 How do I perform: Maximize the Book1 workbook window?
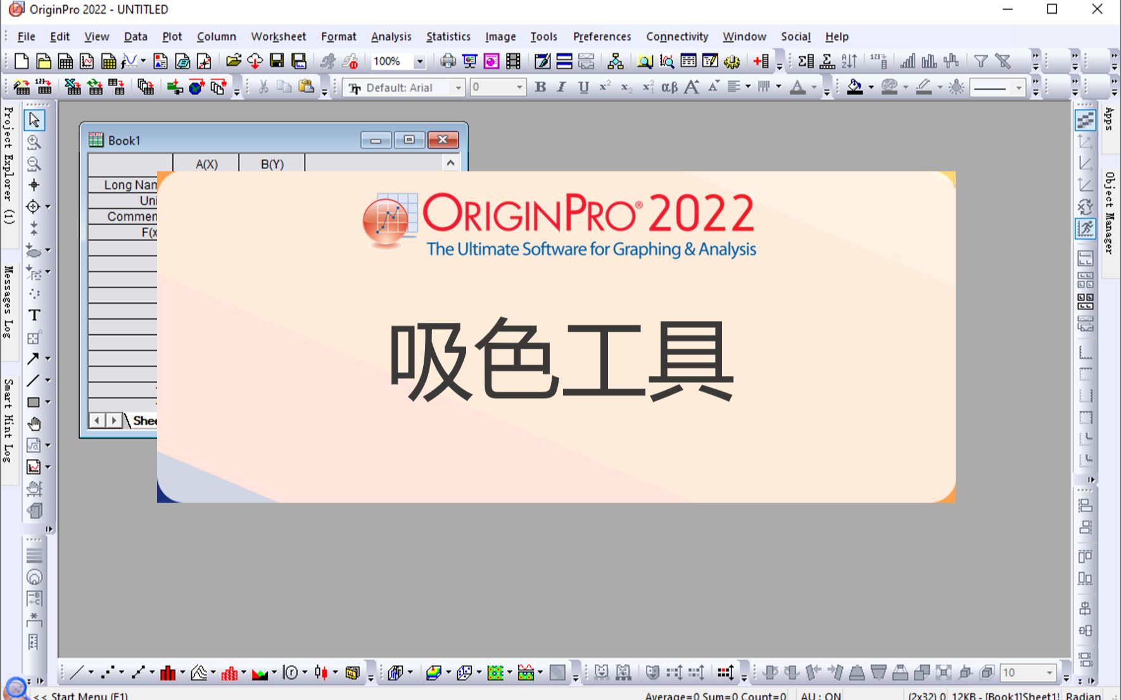tap(409, 140)
